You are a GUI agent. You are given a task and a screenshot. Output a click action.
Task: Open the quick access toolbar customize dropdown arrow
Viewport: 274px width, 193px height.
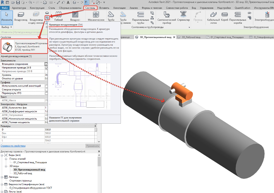[x=104, y=2]
